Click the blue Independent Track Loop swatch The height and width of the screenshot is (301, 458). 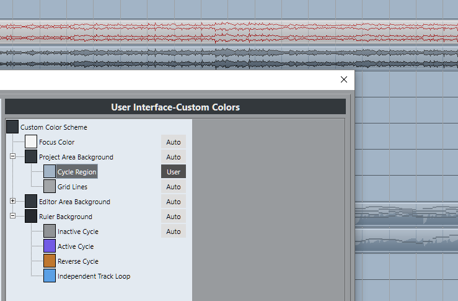pos(50,276)
